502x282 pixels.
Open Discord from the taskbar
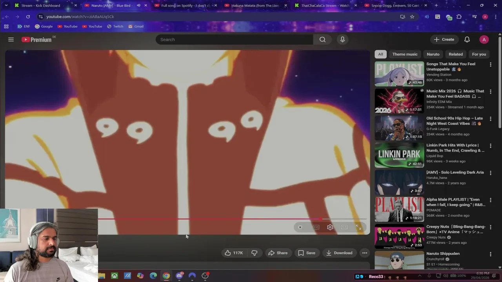[x=179, y=276]
